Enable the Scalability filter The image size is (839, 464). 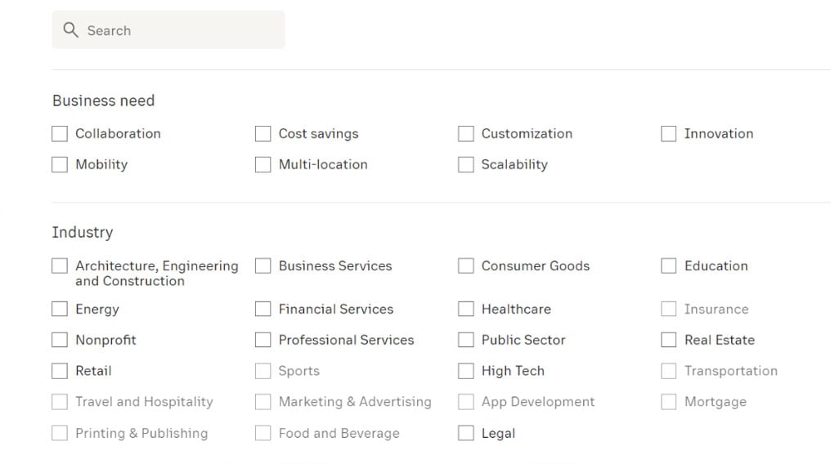tap(465, 164)
